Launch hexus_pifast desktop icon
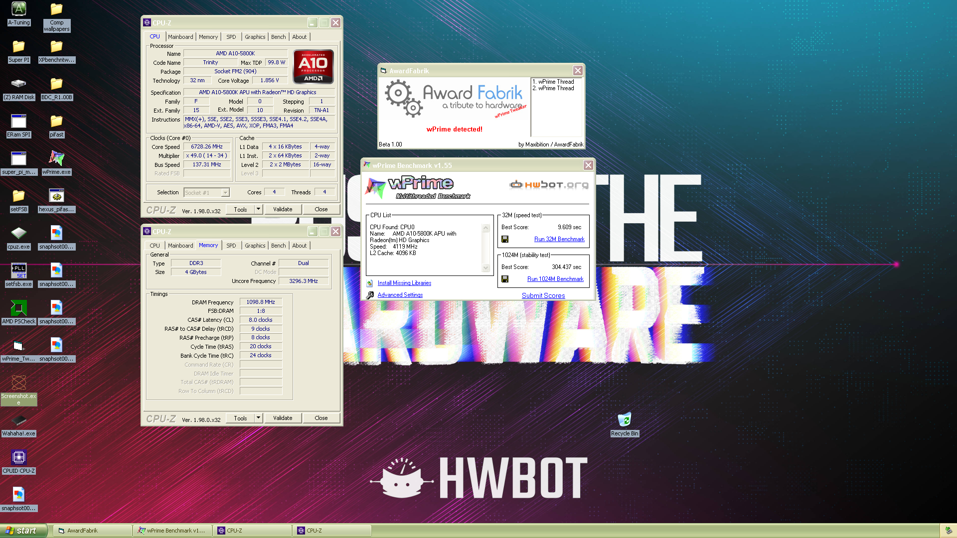Screen dimensions: 957x538 pyautogui.click(x=57, y=200)
